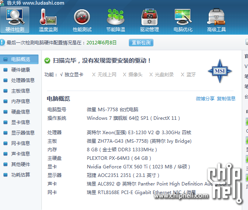
Task: Click the 瑞昱 ALC892 sound card value
Action: click(x=158, y=184)
